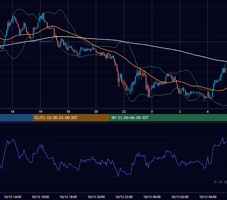
Task: Click the 10/13 02:00 time label
Action: (x=180, y=197)
